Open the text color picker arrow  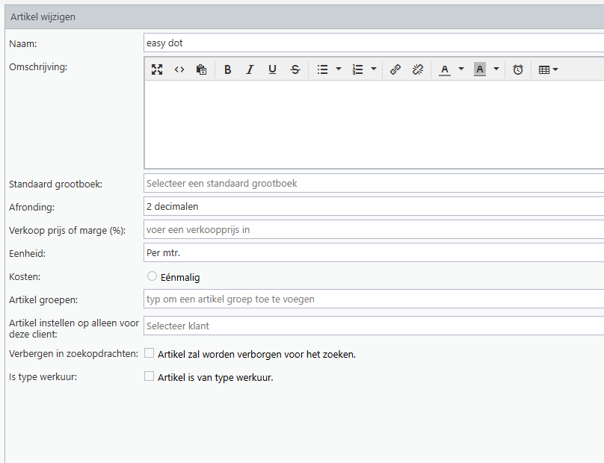461,69
